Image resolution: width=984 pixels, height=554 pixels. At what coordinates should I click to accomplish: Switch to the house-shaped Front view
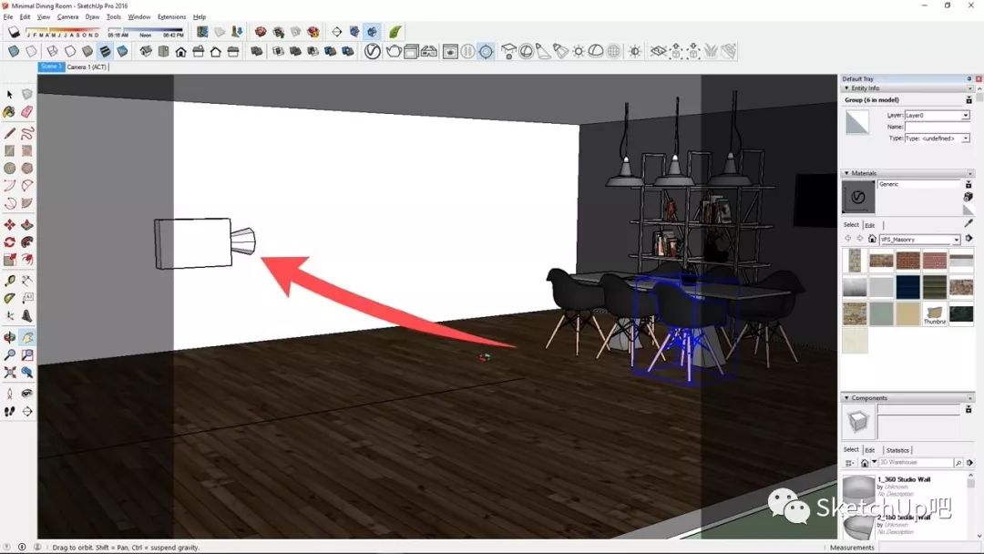181,52
